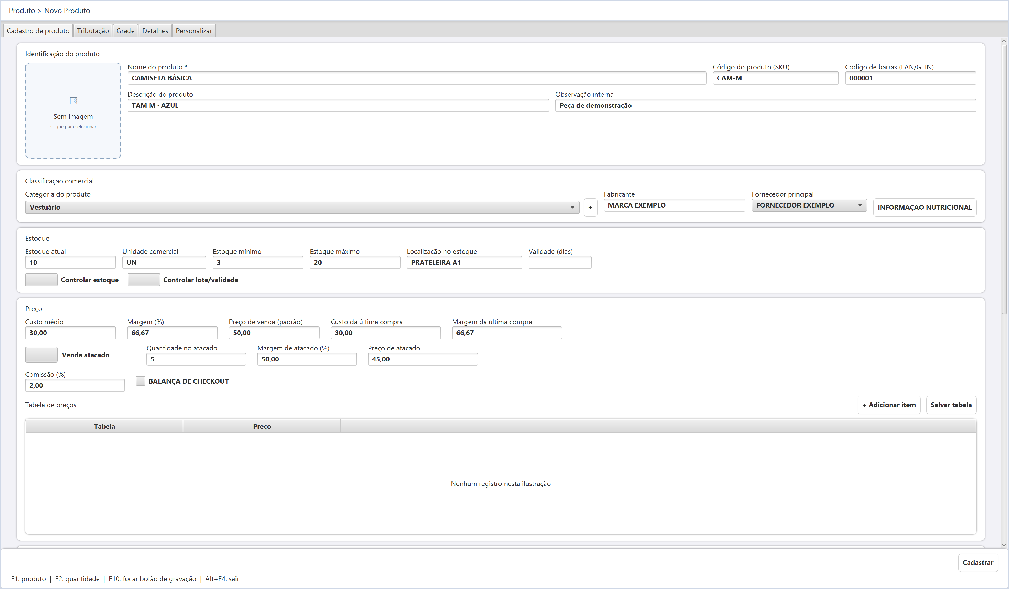Click the Fabricante input field
The image size is (1009, 589).
point(674,205)
